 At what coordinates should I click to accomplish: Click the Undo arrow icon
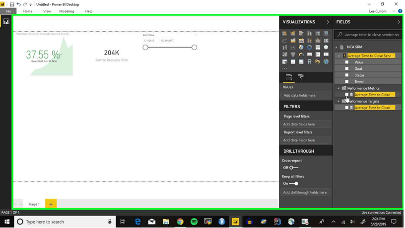(18, 4)
